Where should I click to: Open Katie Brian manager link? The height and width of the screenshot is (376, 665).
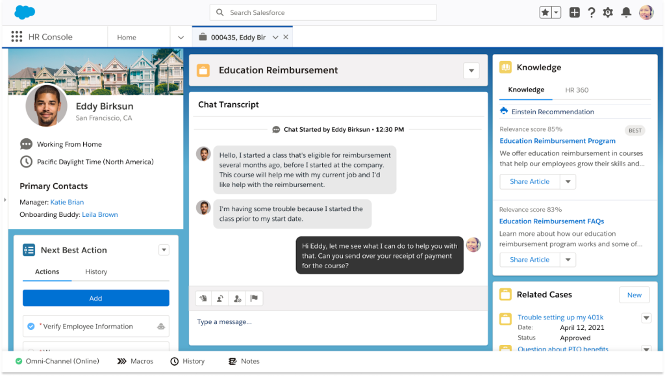coord(67,202)
